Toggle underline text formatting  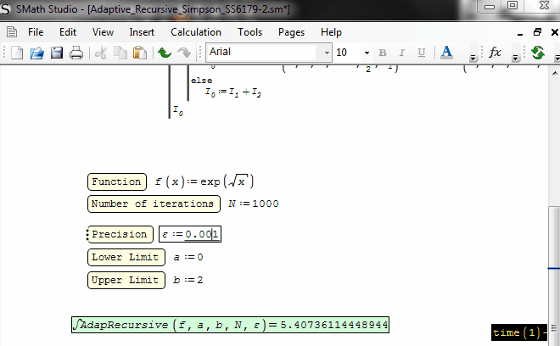pos(422,53)
